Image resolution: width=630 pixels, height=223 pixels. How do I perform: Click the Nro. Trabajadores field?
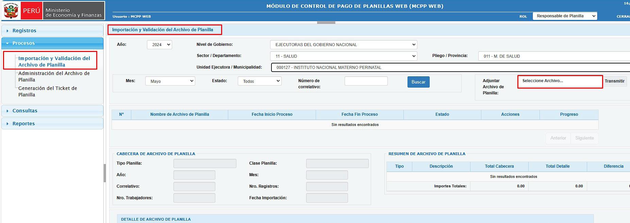tap(194, 198)
